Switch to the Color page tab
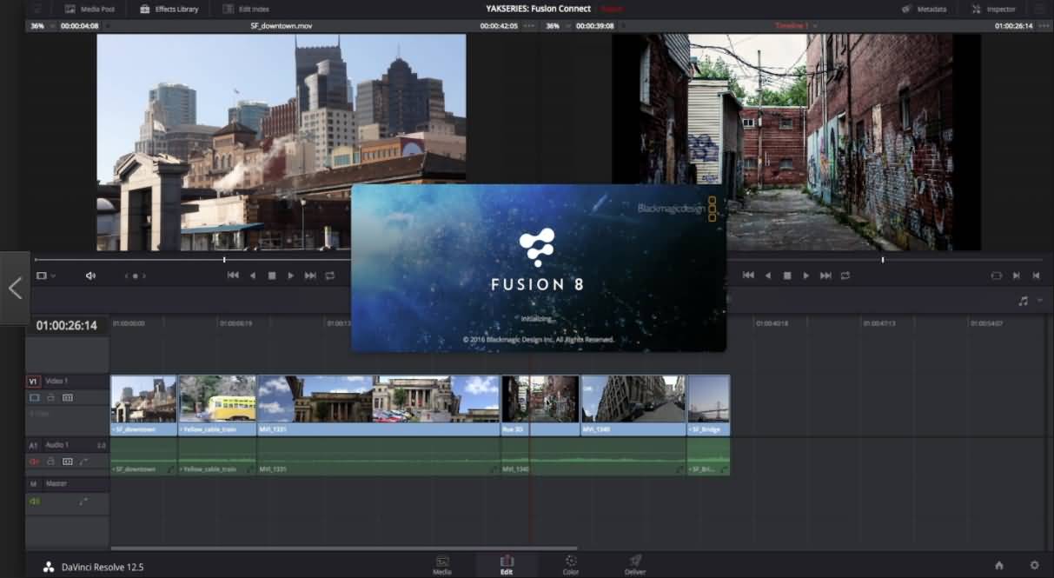Viewport: 1054px width, 578px height. click(571, 564)
